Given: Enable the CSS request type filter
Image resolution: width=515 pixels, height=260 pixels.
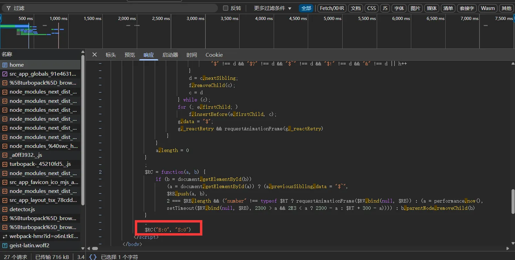Looking at the screenshot, I should [371, 8].
